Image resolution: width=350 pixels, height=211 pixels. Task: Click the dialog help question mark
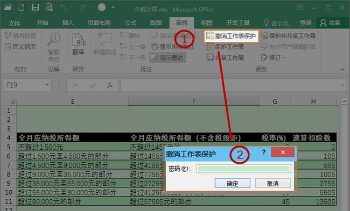click(264, 152)
